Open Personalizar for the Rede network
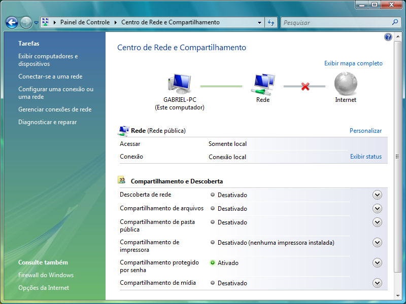This screenshot has height=304, width=406. point(366,130)
